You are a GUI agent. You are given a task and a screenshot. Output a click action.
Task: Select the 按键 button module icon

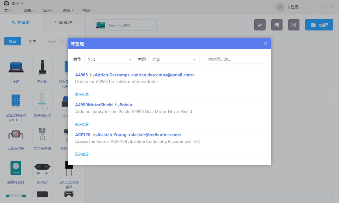coord(16,67)
